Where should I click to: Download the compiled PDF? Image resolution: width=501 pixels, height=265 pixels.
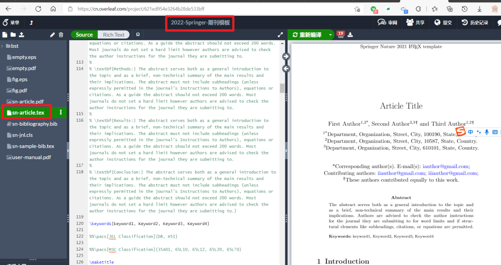click(350, 35)
